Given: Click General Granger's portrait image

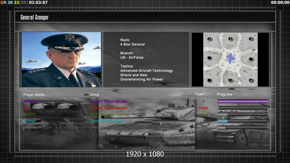Looking at the screenshot, I should [x=61, y=59].
